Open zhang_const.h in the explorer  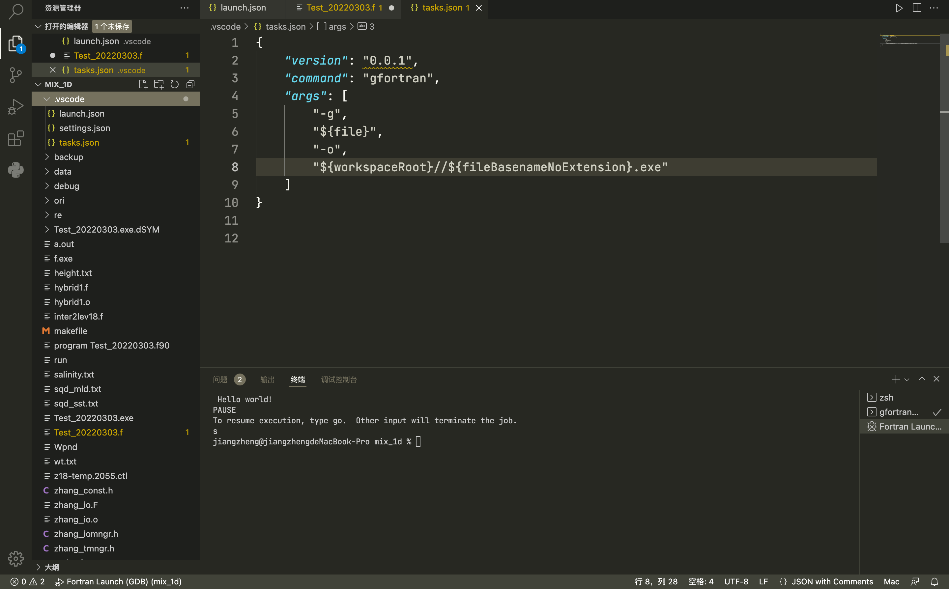click(115, 490)
